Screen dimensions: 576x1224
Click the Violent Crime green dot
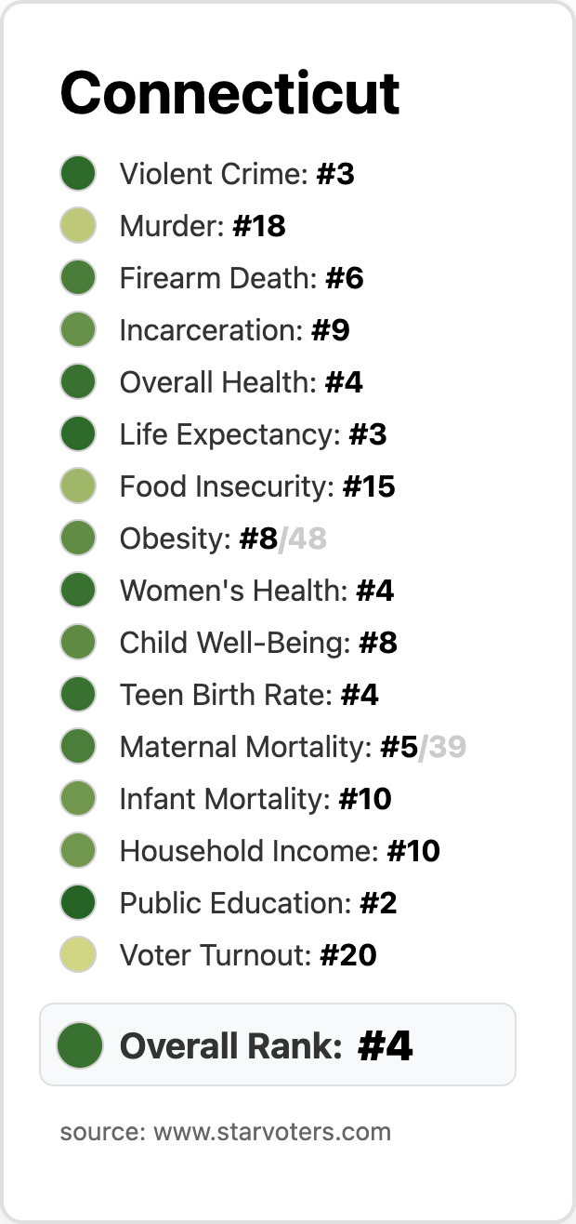pos(78,174)
